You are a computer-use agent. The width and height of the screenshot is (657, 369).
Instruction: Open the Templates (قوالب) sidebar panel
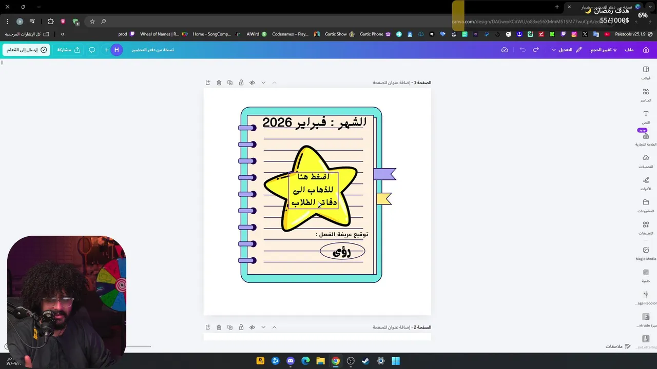tap(646, 73)
